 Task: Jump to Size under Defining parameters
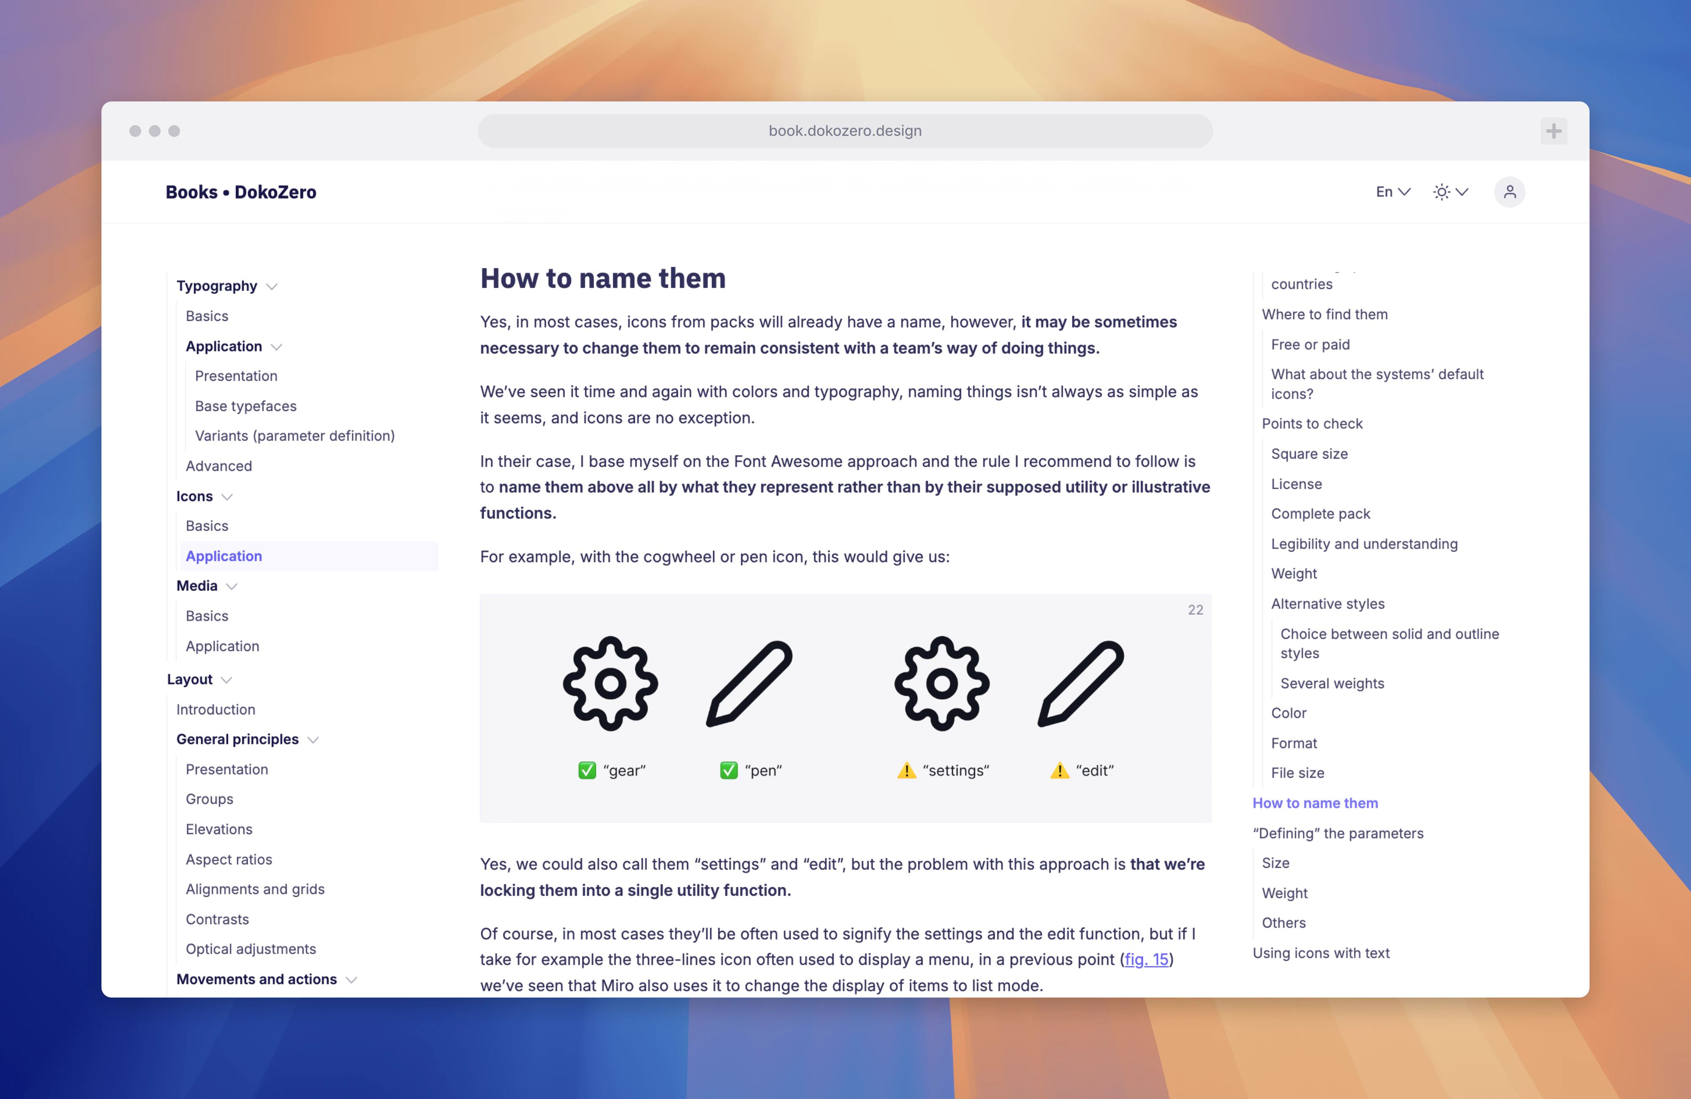(x=1275, y=863)
